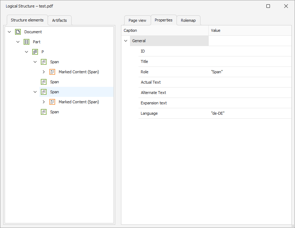Click the icon of the highlighted Span element
This screenshot has height=228, width=295.
click(x=44, y=92)
